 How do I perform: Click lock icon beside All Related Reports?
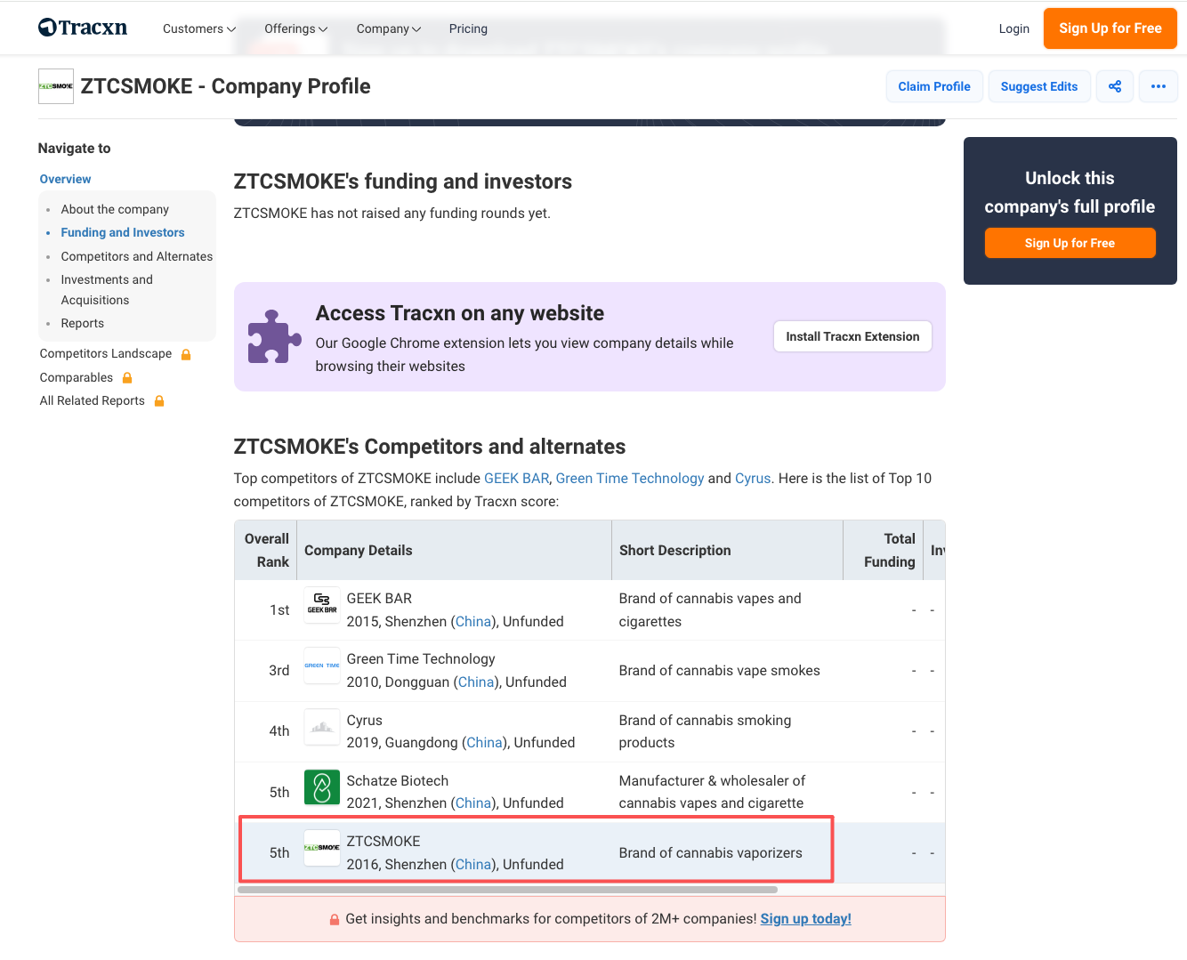click(x=159, y=401)
